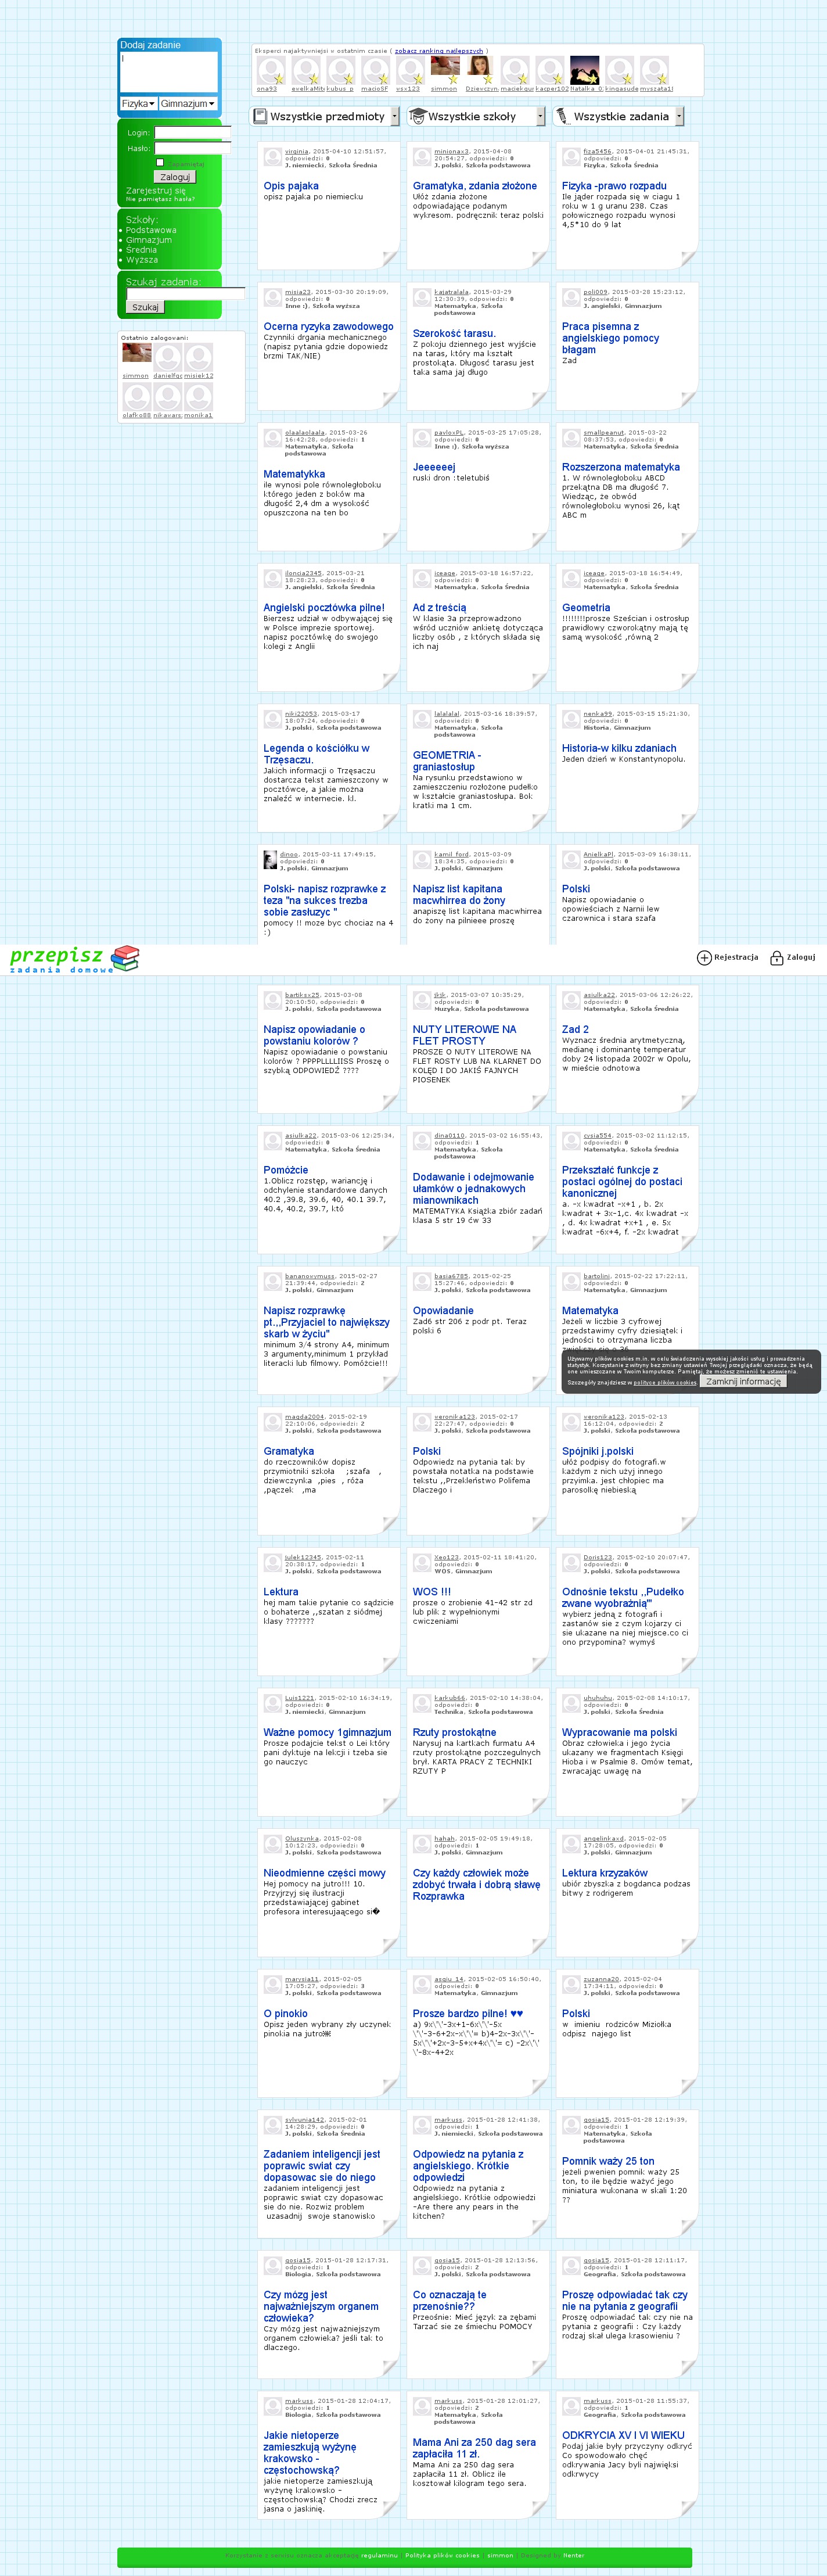This screenshot has width=827, height=2576.
Task: Expand the Wszystkie zadania filter
Action: coord(619,117)
